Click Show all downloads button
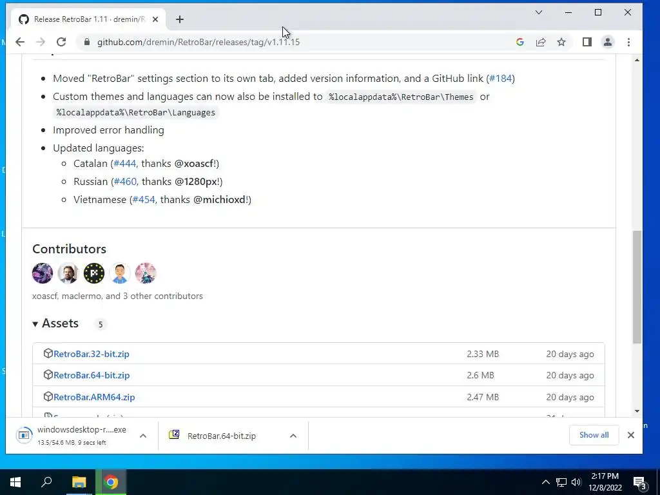This screenshot has width=660, height=495. click(x=594, y=435)
